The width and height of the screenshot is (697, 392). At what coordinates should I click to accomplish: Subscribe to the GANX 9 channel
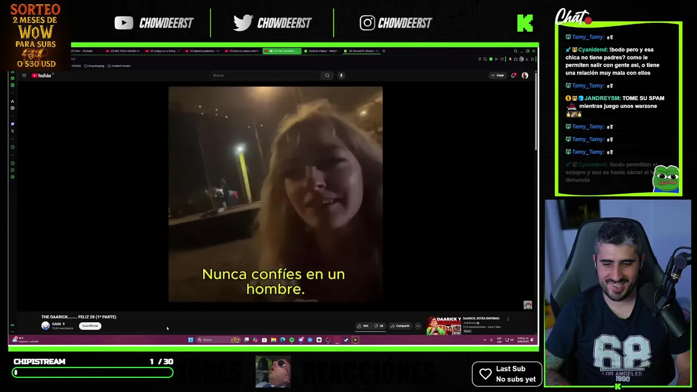click(x=90, y=326)
